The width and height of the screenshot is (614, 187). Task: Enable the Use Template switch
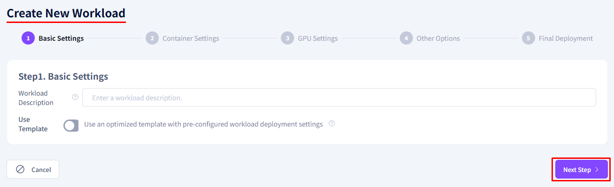[x=71, y=125]
